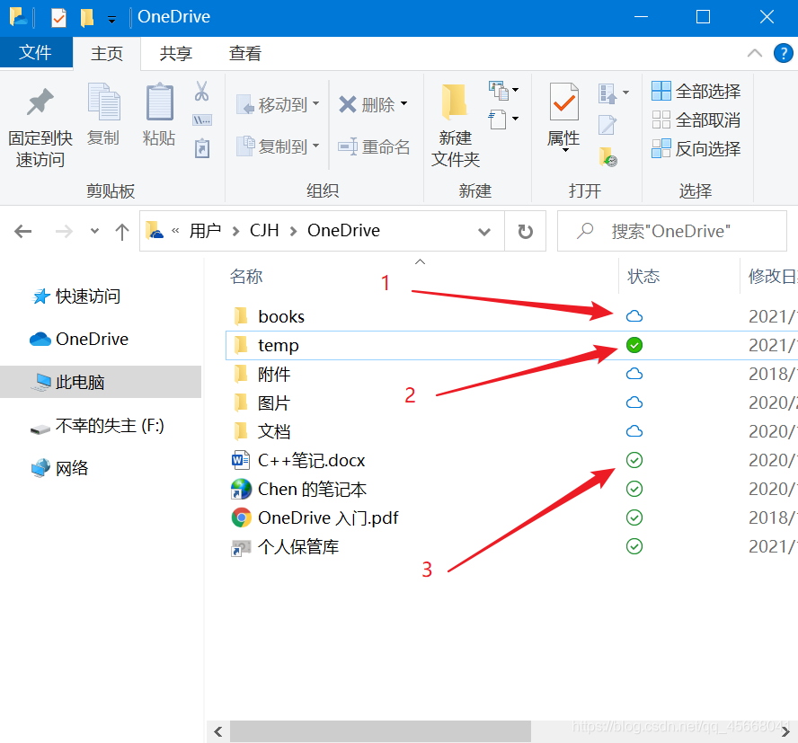This screenshot has width=798, height=743.
Task: Select OneDrive in the navigation pane
Action: (x=79, y=339)
